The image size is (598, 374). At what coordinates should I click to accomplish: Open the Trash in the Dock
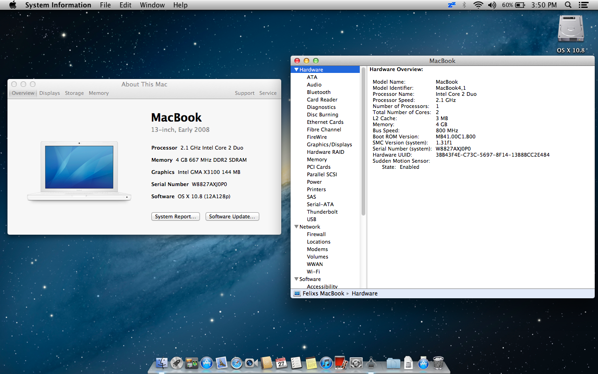point(438,363)
